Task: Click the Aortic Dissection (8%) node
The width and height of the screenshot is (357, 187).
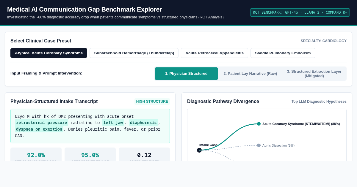Action: [x=259, y=145]
